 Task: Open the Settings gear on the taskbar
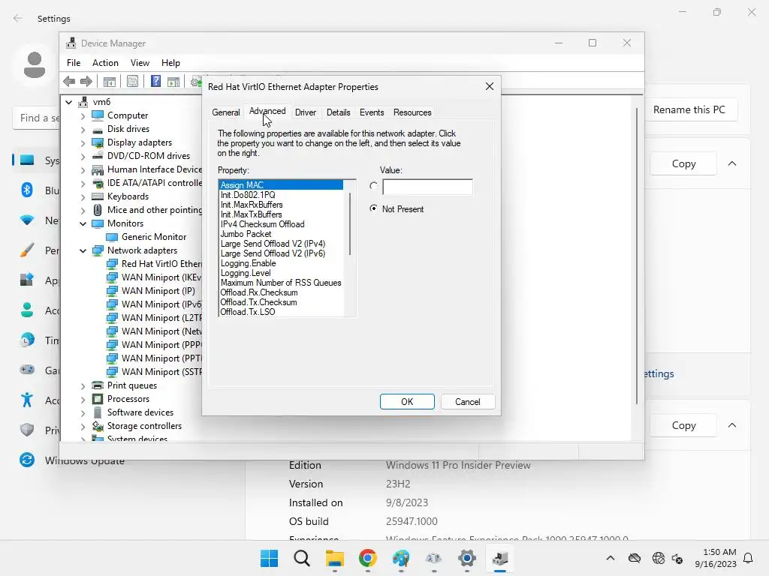[467, 558]
